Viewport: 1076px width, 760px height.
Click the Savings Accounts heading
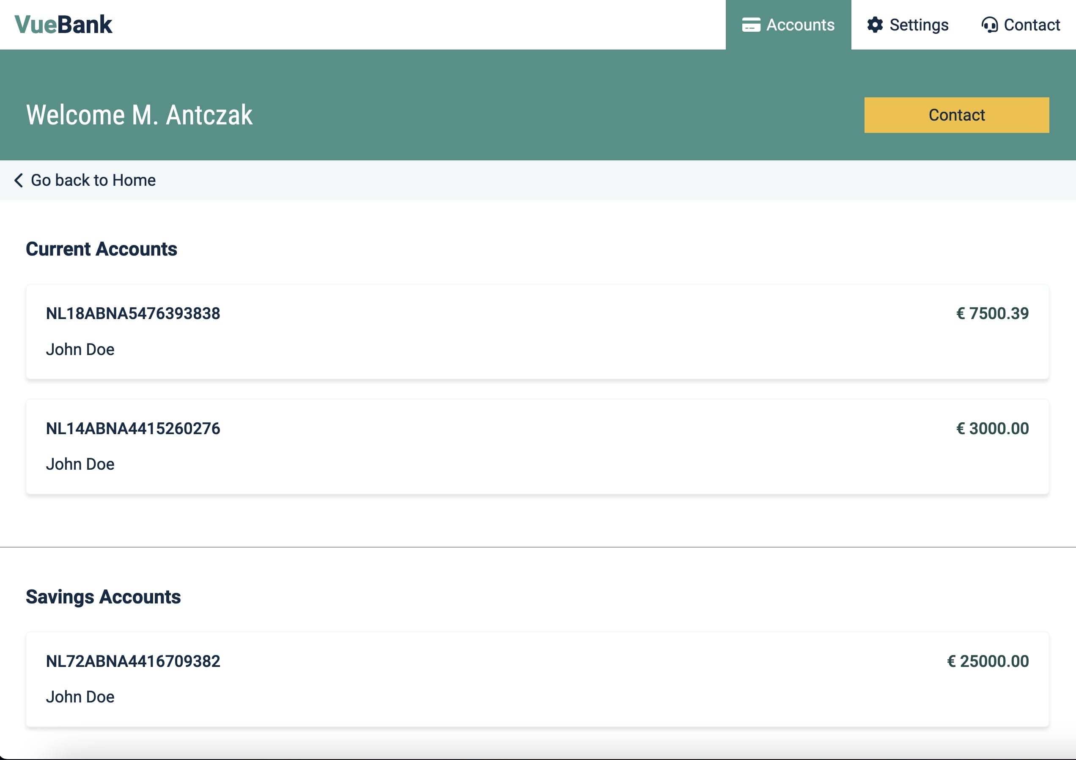[103, 597]
